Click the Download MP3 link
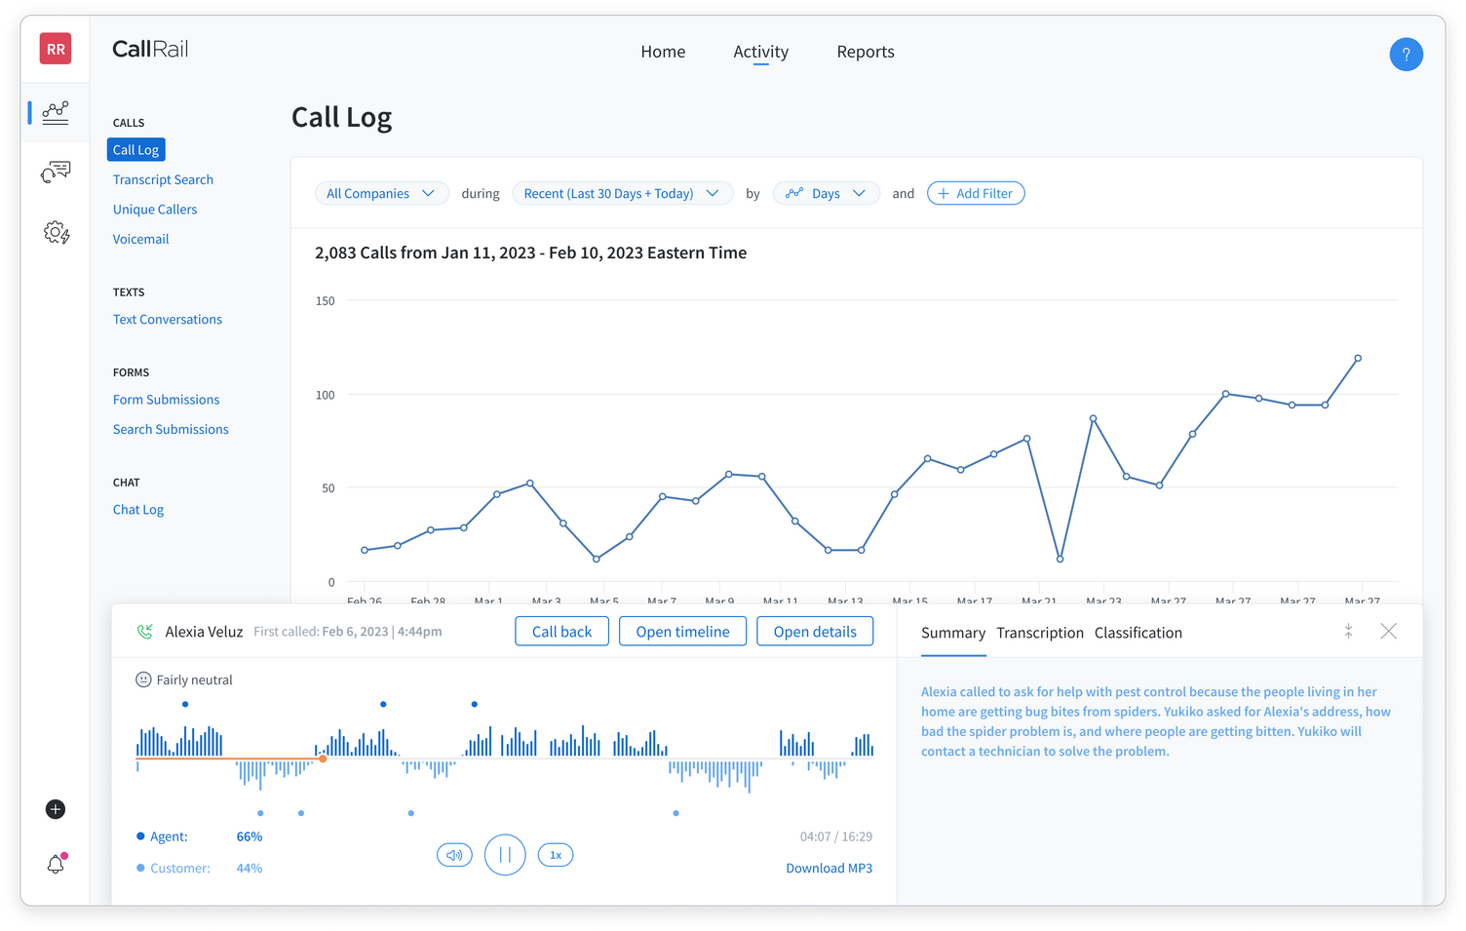The image size is (1466, 931). click(x=829, y=868)
